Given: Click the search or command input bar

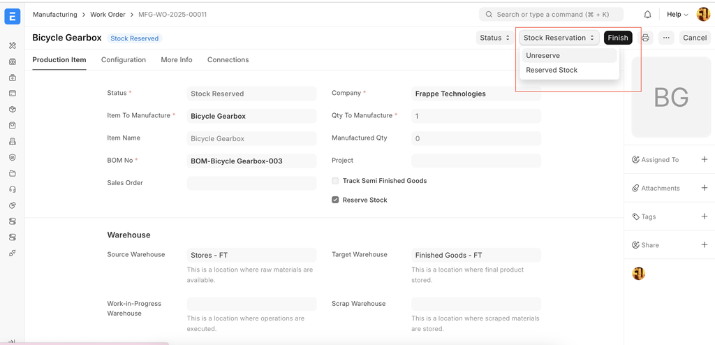Looking at the screenshot, I should coord(551,15).
